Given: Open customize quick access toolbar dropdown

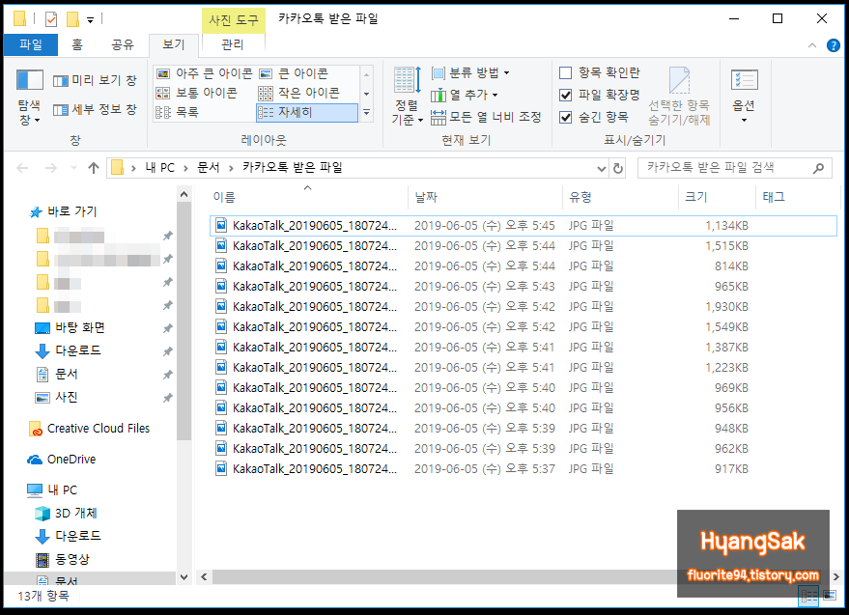Looking at the screenshot, I should 91,20.
